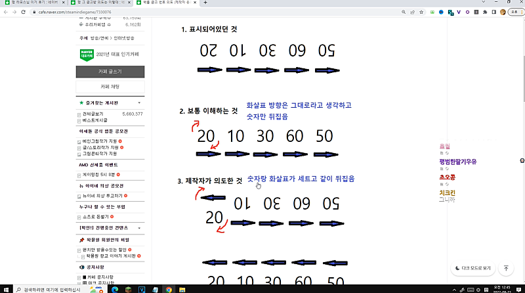Bookmark this page with the star icon
The width and height of the screenshot is (525, 293).
421,12
